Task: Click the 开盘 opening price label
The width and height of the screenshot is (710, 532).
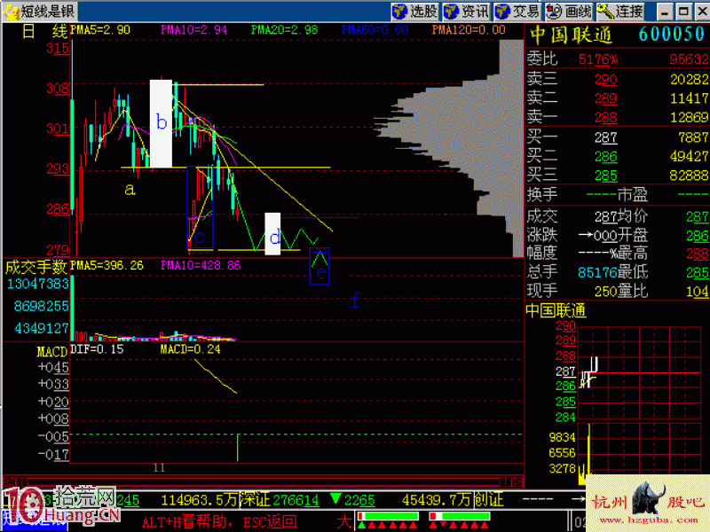Action: pyautogui.click(x=633, y=235)
